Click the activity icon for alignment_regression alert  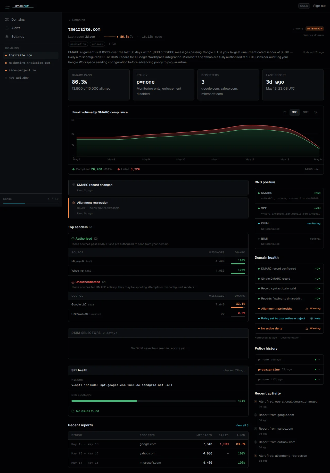pyautogui.click(x=256, y=456)
